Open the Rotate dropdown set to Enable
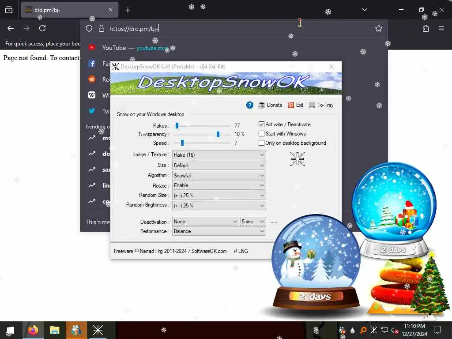The height and width of the screenshot is (339, 452). pyautogui.click(x=219, y=185)
